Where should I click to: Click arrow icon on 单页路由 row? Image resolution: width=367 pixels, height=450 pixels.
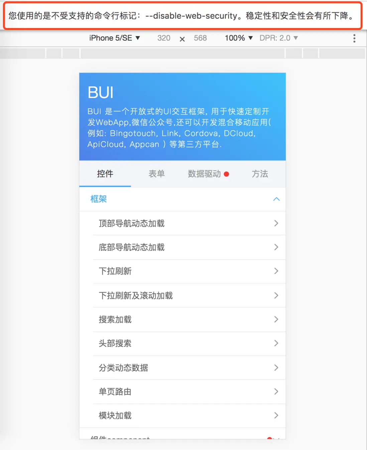[276, 392]
